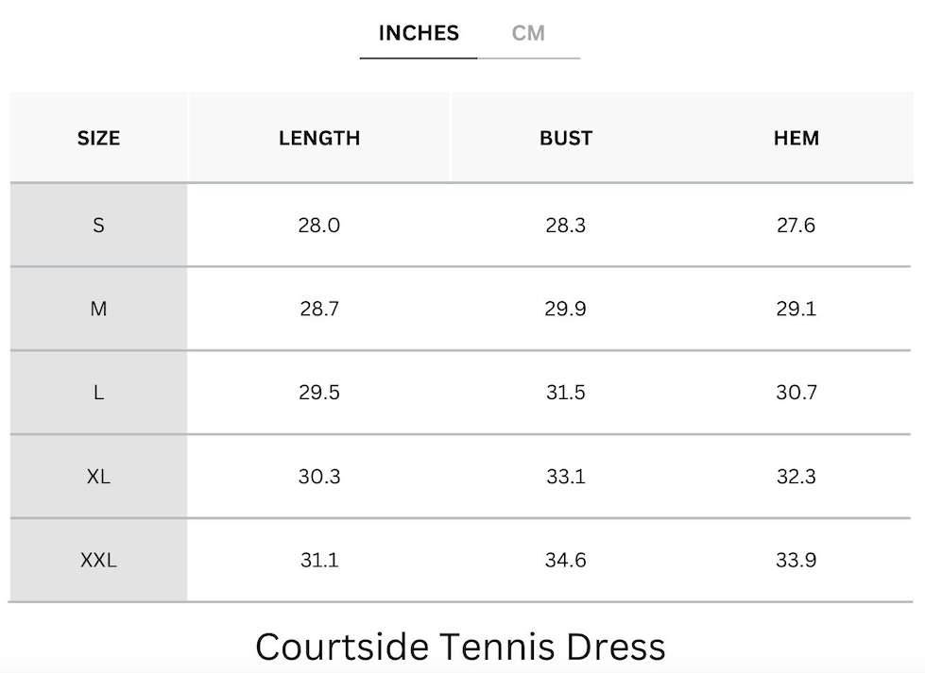The height and width of the screenshot is (673, 925).
Task: Click the 31.5 bust value for size L
Action: (565, 392)
